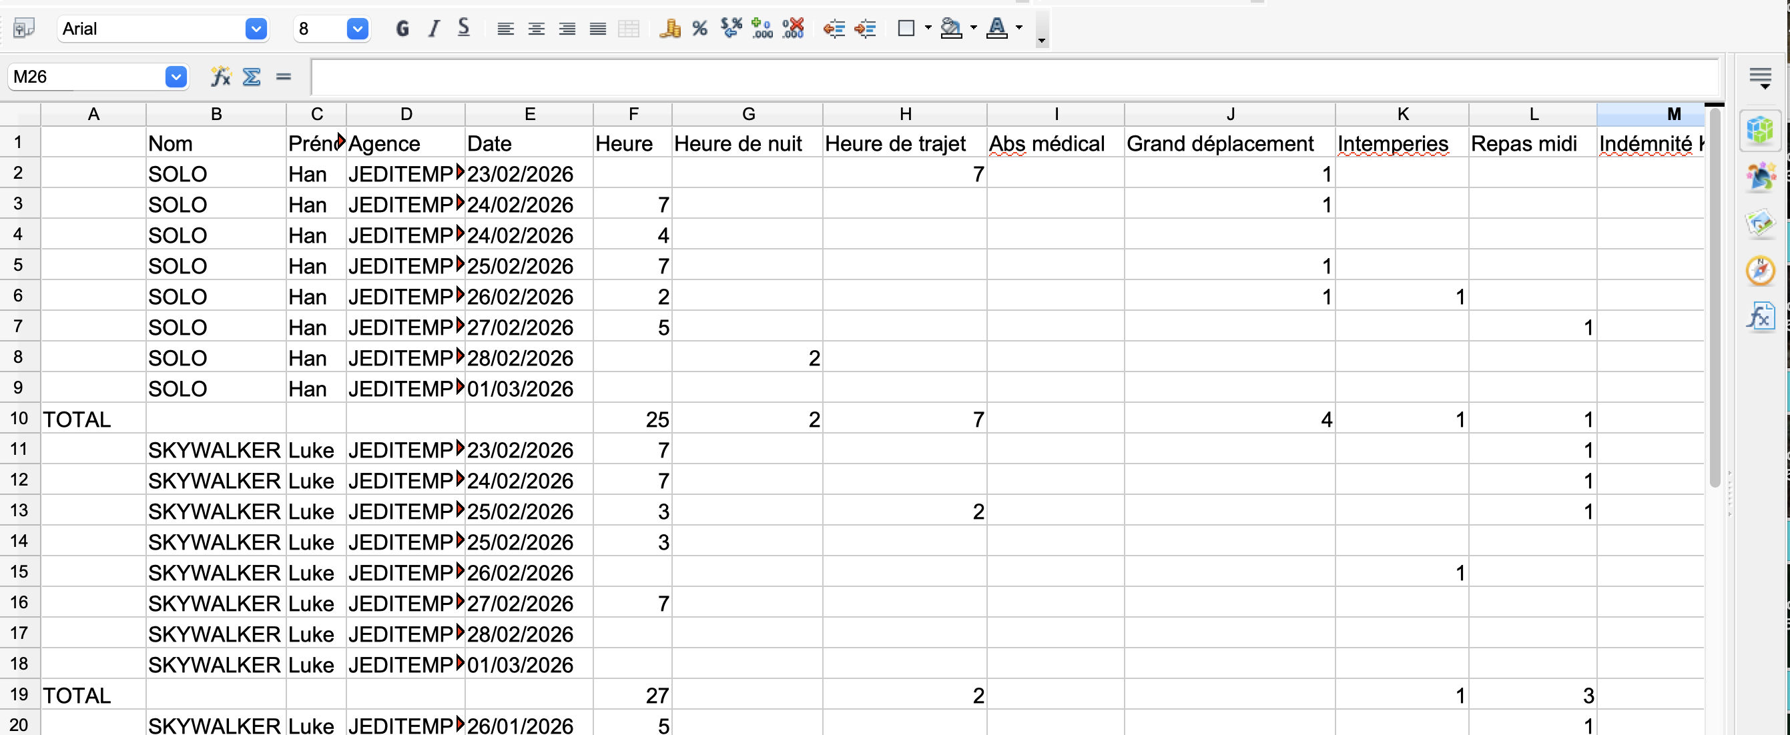Justify cell content
1790x735 pixels.
(x=597, y=29)
